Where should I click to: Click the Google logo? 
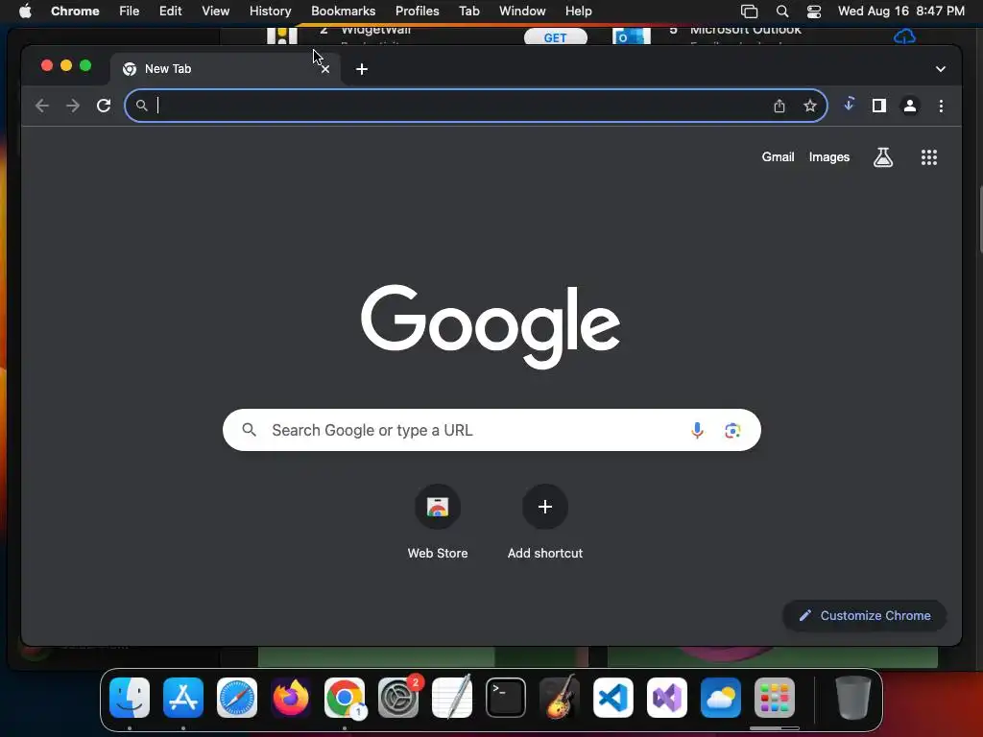pyautogui.click(x=491, y=326)
